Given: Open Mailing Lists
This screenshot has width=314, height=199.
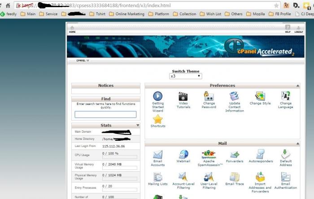Looking at the screenshot, I should (x=158, y=179).
